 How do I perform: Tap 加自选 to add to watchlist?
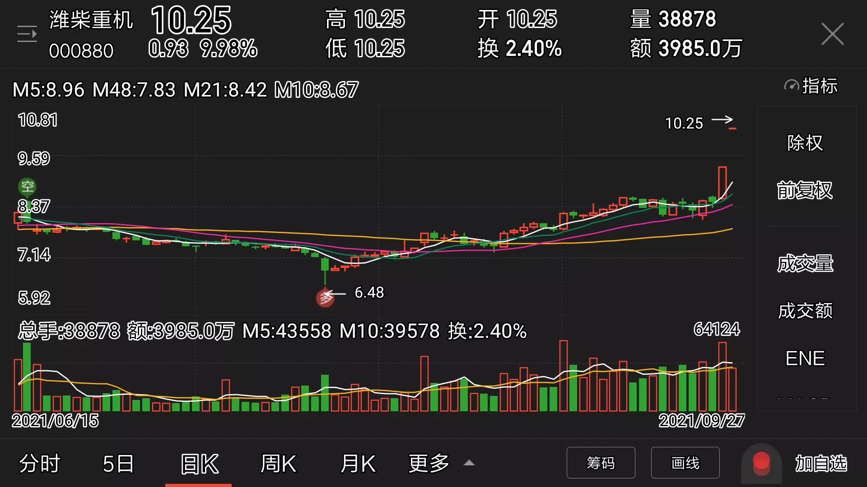821,464
